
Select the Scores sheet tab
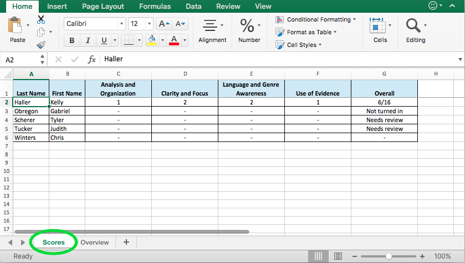(x=54, y=243)
